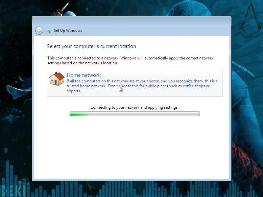The image size is (263, 197).
Task: Click the 'If all the computers on this network' description
Action: tap(142, 86)
